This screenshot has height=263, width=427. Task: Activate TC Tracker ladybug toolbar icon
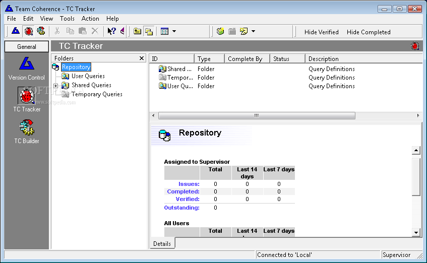click(x=29, y=31)
